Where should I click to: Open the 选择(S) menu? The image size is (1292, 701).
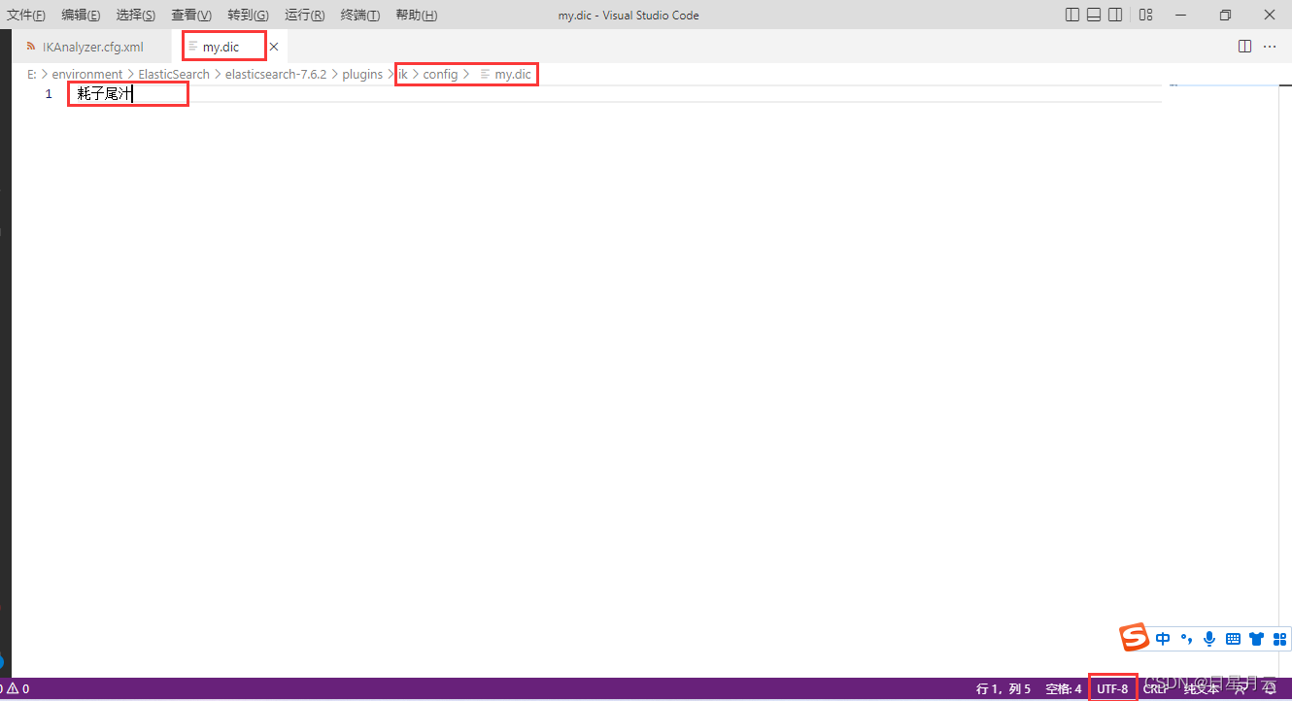pos(136,16)
